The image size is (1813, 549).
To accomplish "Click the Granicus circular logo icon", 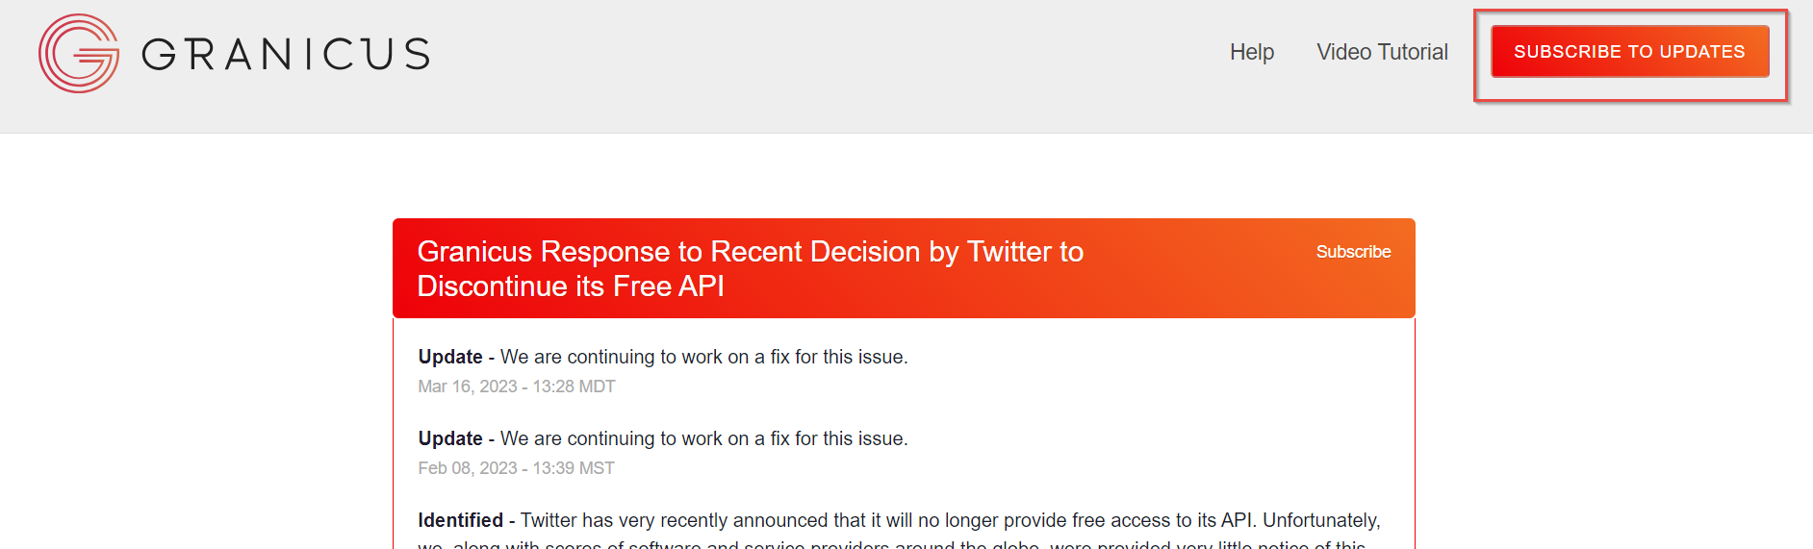I will coord(79,54).
